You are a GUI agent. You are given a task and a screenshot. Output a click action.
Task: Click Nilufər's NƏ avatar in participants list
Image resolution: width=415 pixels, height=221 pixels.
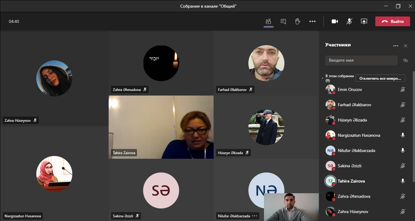[330, 150]
